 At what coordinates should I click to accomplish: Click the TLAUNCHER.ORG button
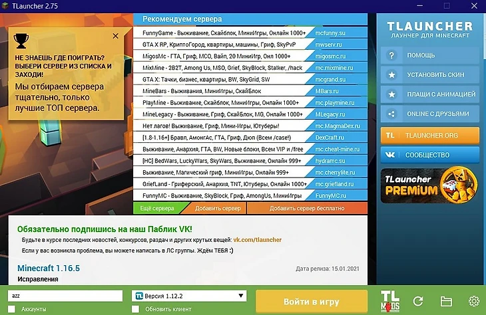430,135
